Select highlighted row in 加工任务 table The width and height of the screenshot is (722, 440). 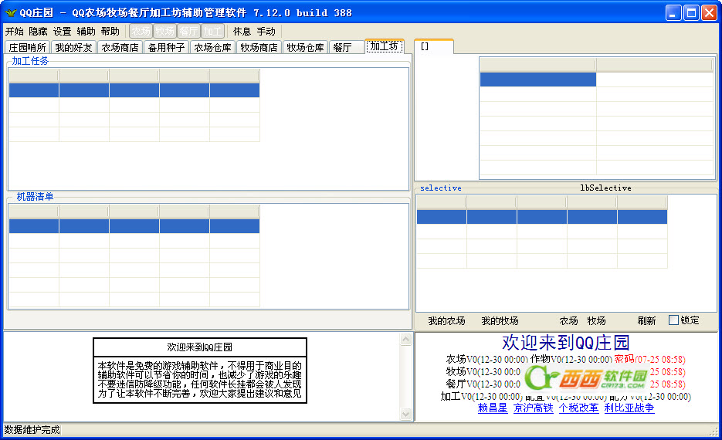coord(134,90)
